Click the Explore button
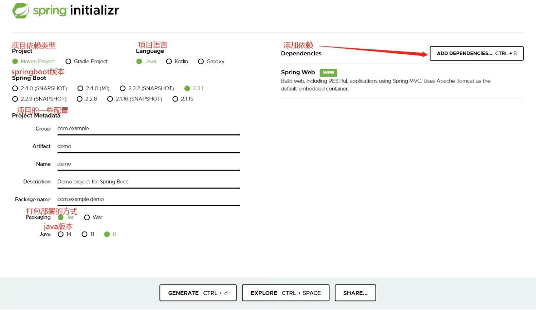Screen dimensions: 536x310 (285, 293)
